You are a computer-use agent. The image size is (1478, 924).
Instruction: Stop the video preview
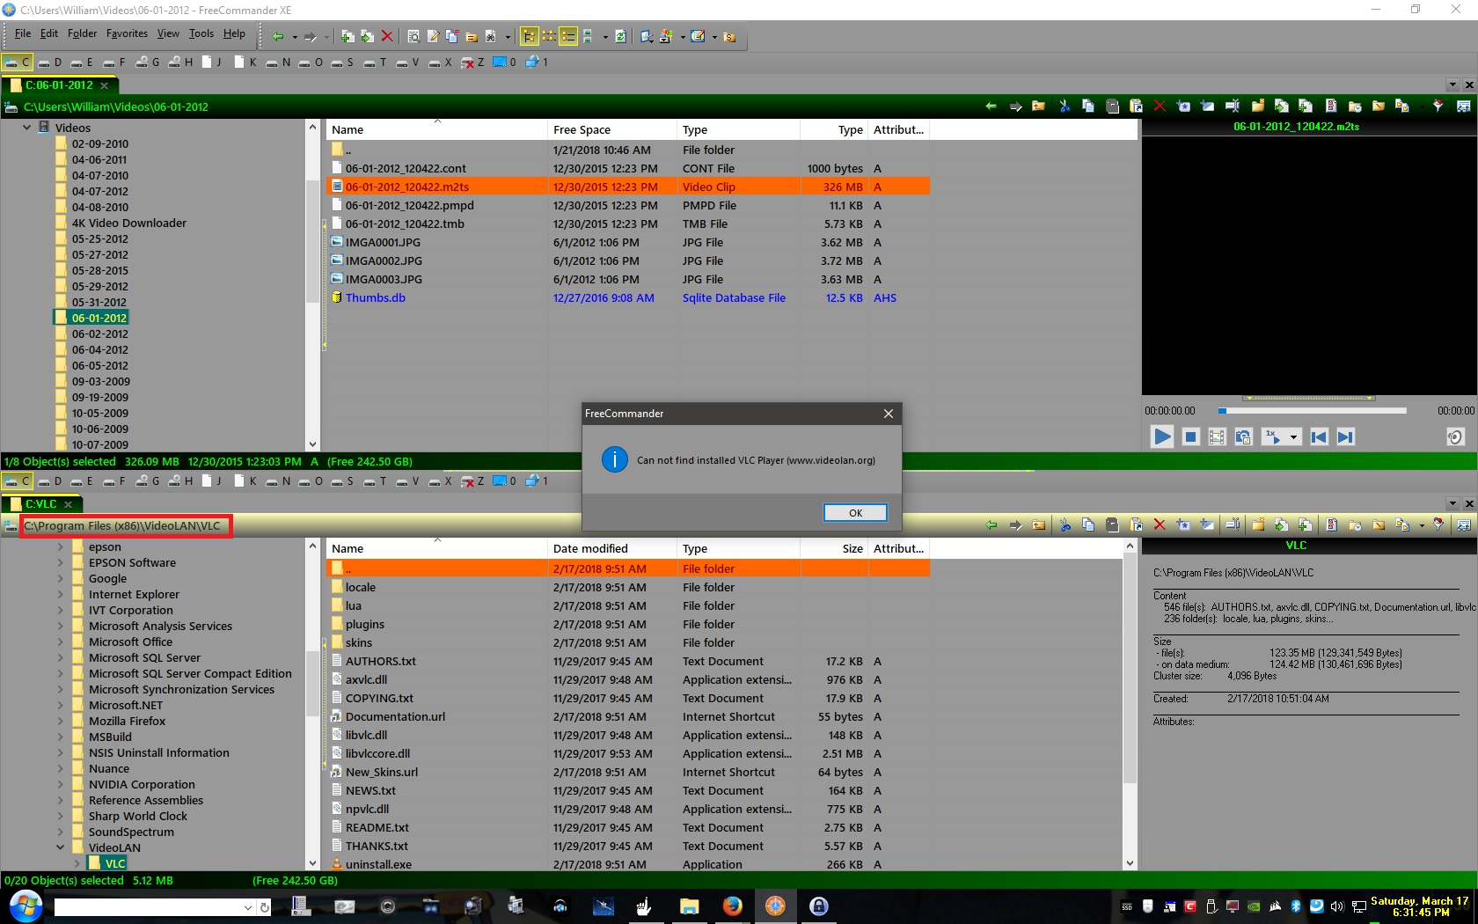coord(1190,436)
